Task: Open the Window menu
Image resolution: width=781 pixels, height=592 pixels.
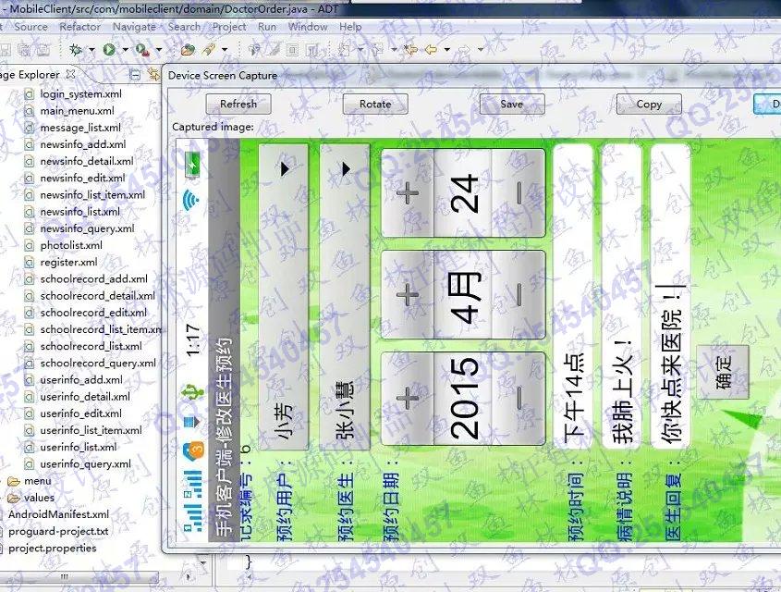Action: [307, 27]
